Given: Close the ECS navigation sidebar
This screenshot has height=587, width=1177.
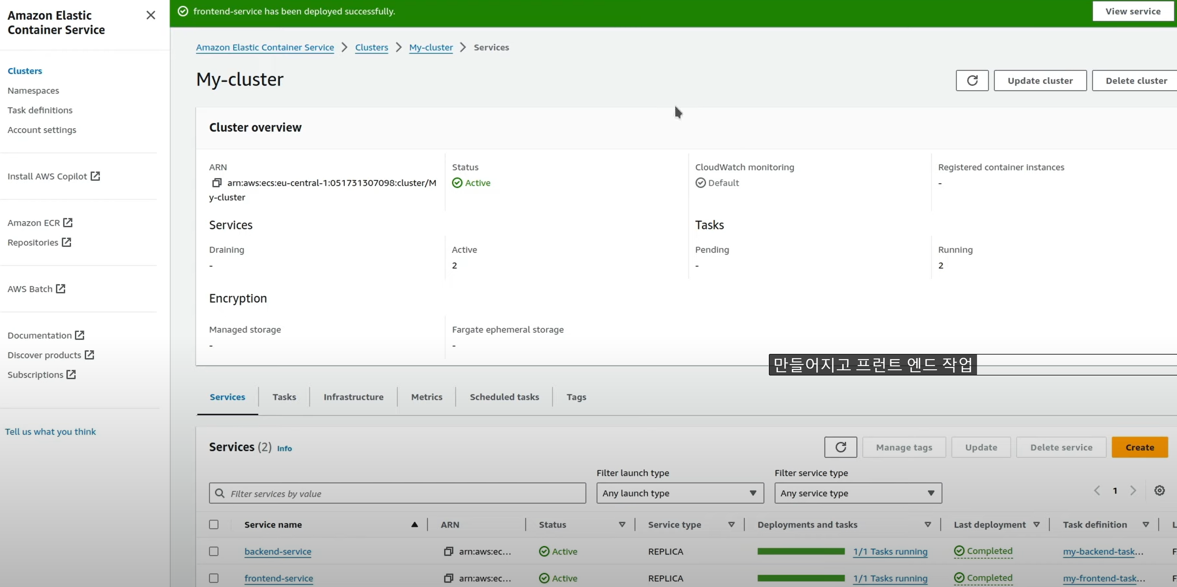Looking at the screenshot, I should tap(151, 15).
